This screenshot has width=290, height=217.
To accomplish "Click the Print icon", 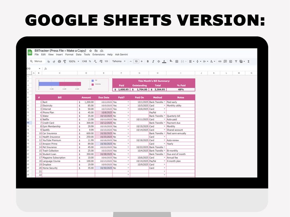I will point(60,62).
